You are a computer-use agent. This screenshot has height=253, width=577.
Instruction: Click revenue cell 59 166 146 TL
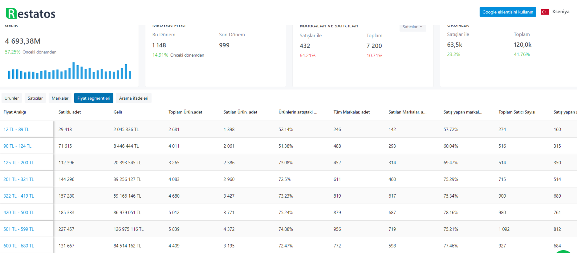tap(127, 196)
